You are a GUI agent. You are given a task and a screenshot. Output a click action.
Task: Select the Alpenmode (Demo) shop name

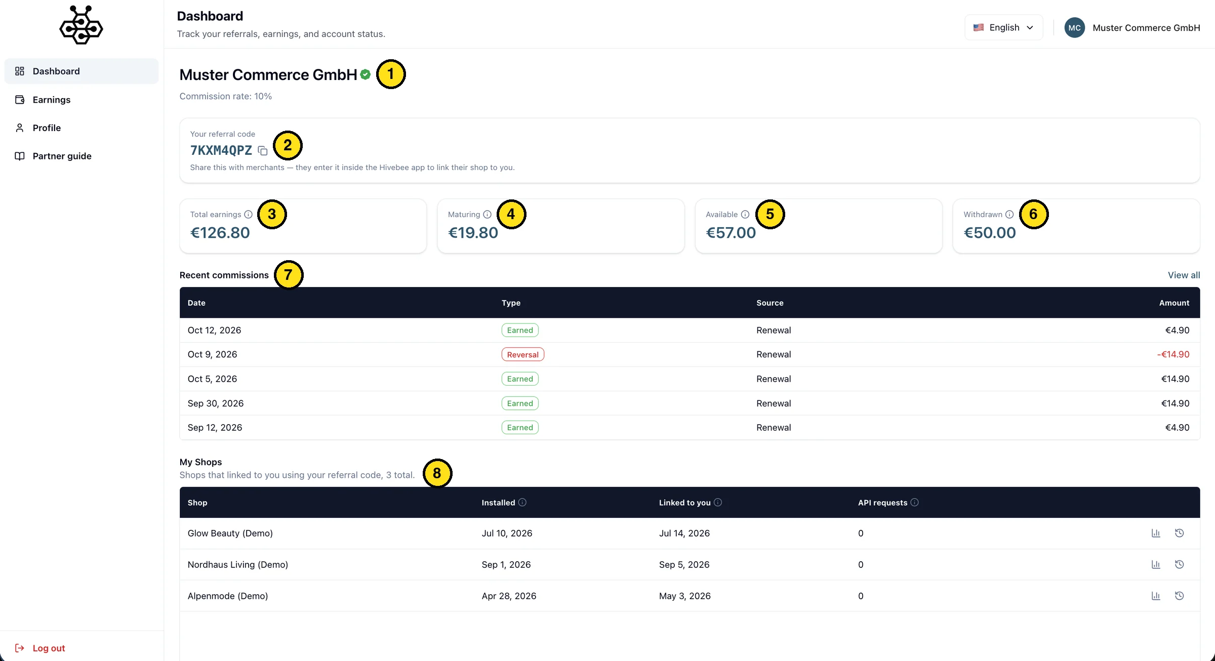click(x=228, y=596)
